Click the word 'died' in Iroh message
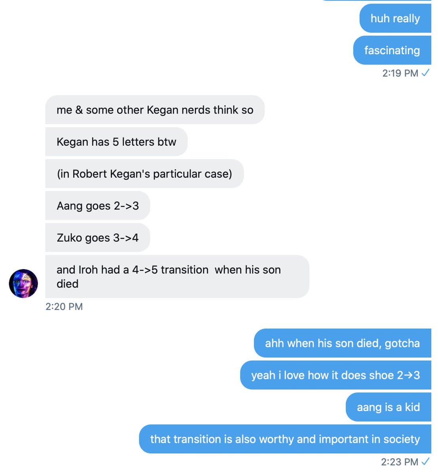438x475 pixels. 67,284
